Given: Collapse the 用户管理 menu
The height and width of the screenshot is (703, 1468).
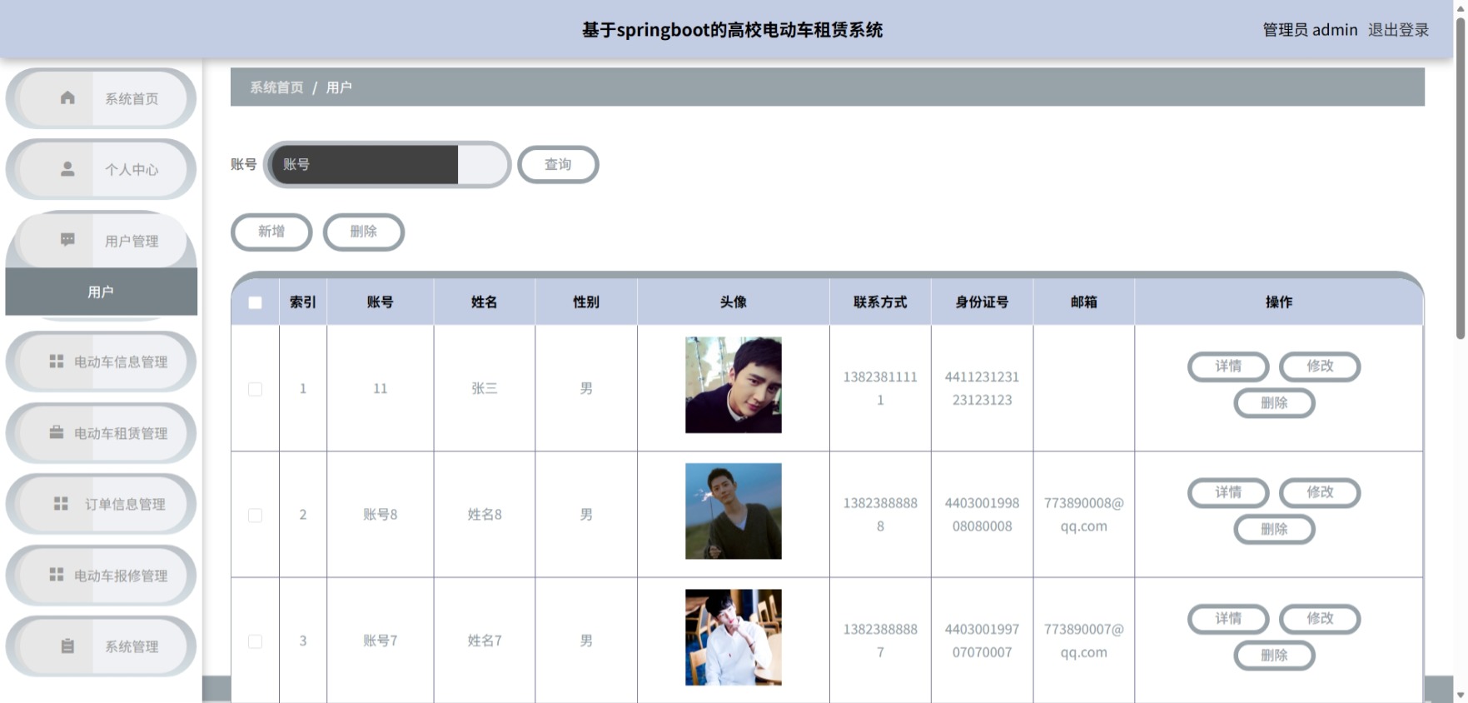Looking at the screenshot, I should pyautogui.click(x=101, y=240).
